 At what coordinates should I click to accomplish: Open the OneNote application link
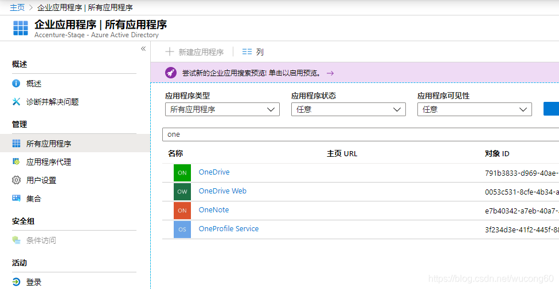point(214,209)
